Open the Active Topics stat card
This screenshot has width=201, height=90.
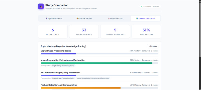53,32
